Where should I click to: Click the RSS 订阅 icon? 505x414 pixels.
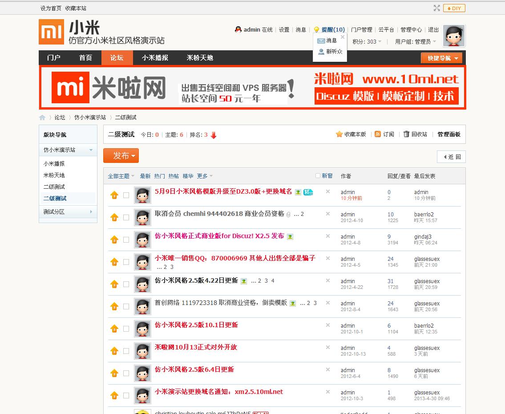pyautogui.click(x=378, y=134)
